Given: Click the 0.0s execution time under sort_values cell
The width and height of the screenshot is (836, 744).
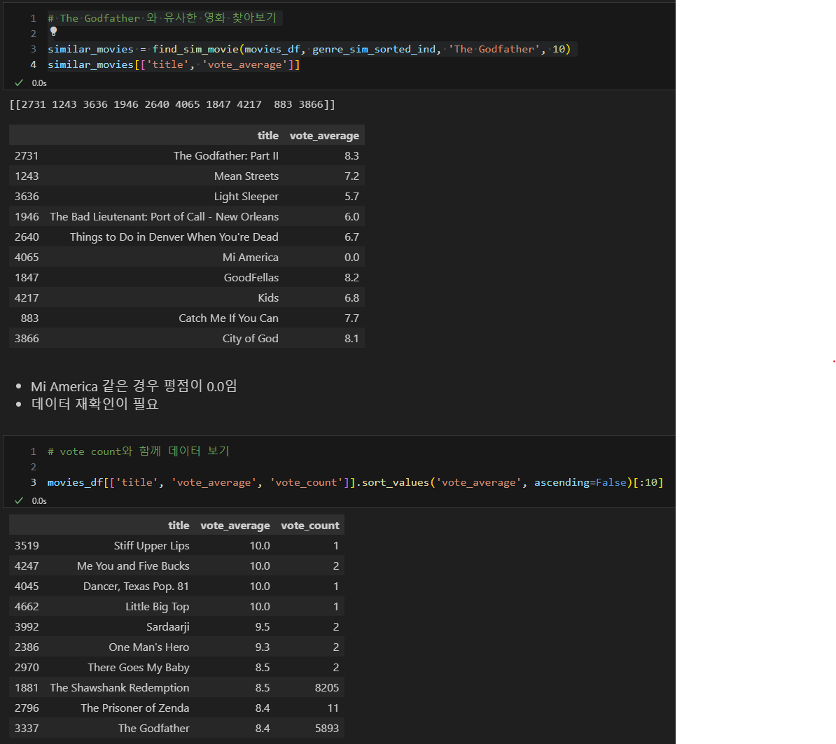Looking at the screenshot, I should [x=39, y=501].
